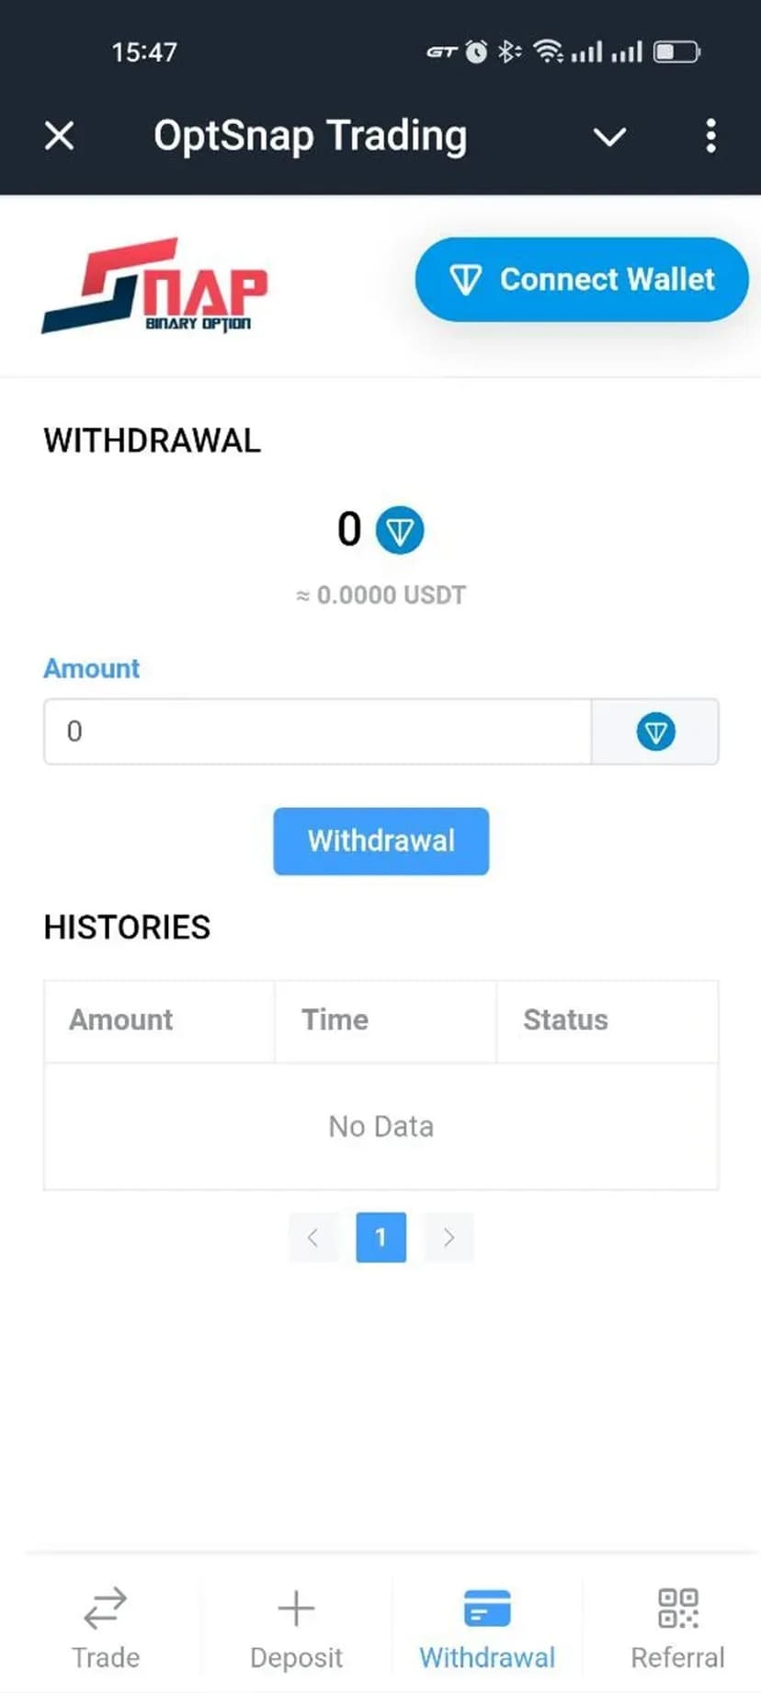The image size is (761, 1693).
Task: Open the TON currency selector by Amount
Action: pyautogui.click(x=655, y=731)
